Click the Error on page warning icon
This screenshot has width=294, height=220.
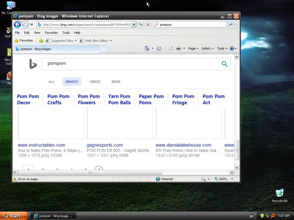point(15,179)
